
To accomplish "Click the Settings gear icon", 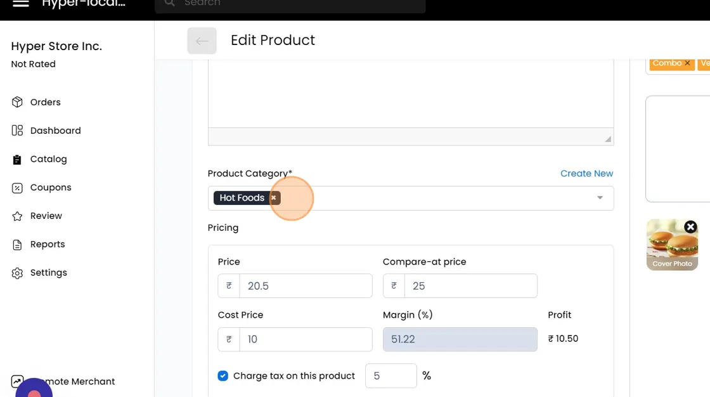I will click(x=18, y=273).
